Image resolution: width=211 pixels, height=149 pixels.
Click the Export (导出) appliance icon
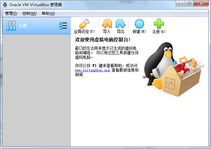[120, 24]
